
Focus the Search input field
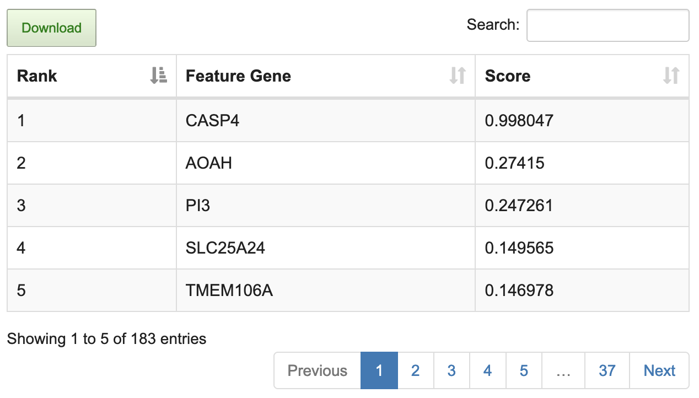pyautogui.click(x=607, y=25)
